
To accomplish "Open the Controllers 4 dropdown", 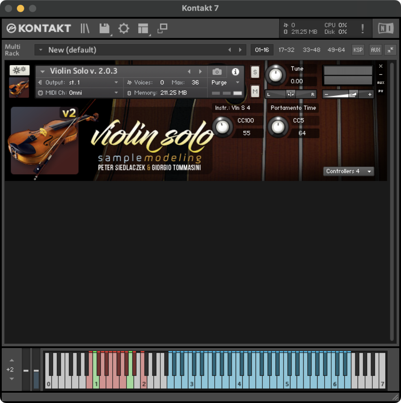I will click(x=349, y=171).
